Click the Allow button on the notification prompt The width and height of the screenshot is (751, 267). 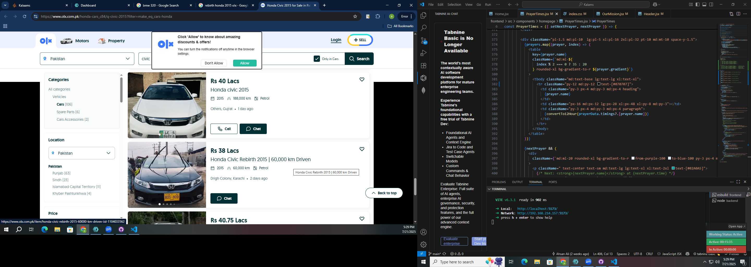(x=245, y=63)
